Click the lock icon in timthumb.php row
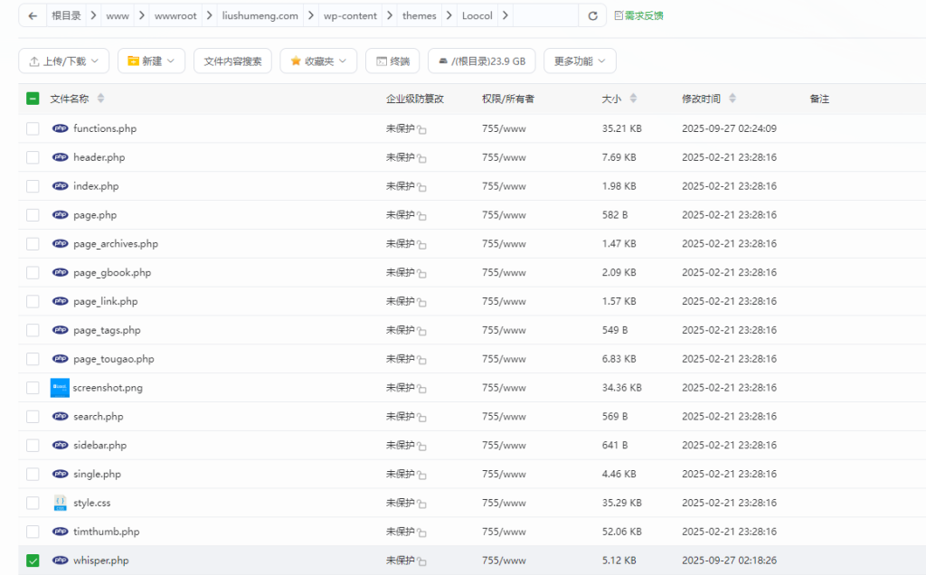926x575 pixels. (x=422, y=533)
